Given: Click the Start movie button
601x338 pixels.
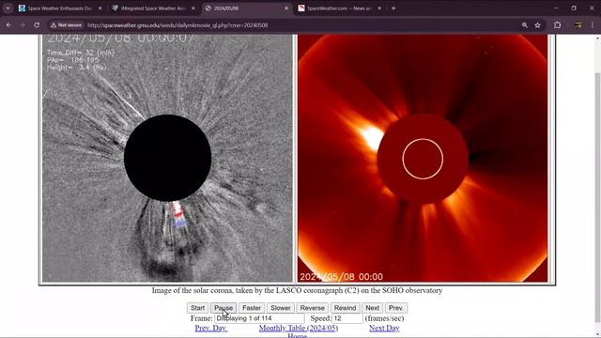Looking at the screenshot, I should coord(198,308).
